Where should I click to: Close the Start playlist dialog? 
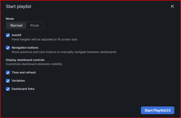(x=172, y=6)
